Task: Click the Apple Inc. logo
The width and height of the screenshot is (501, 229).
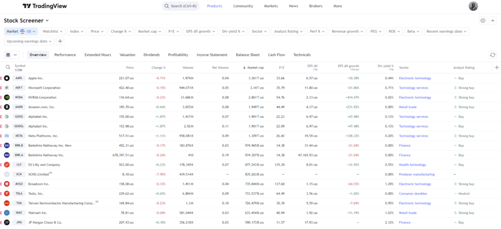Action: coord(7,78)
